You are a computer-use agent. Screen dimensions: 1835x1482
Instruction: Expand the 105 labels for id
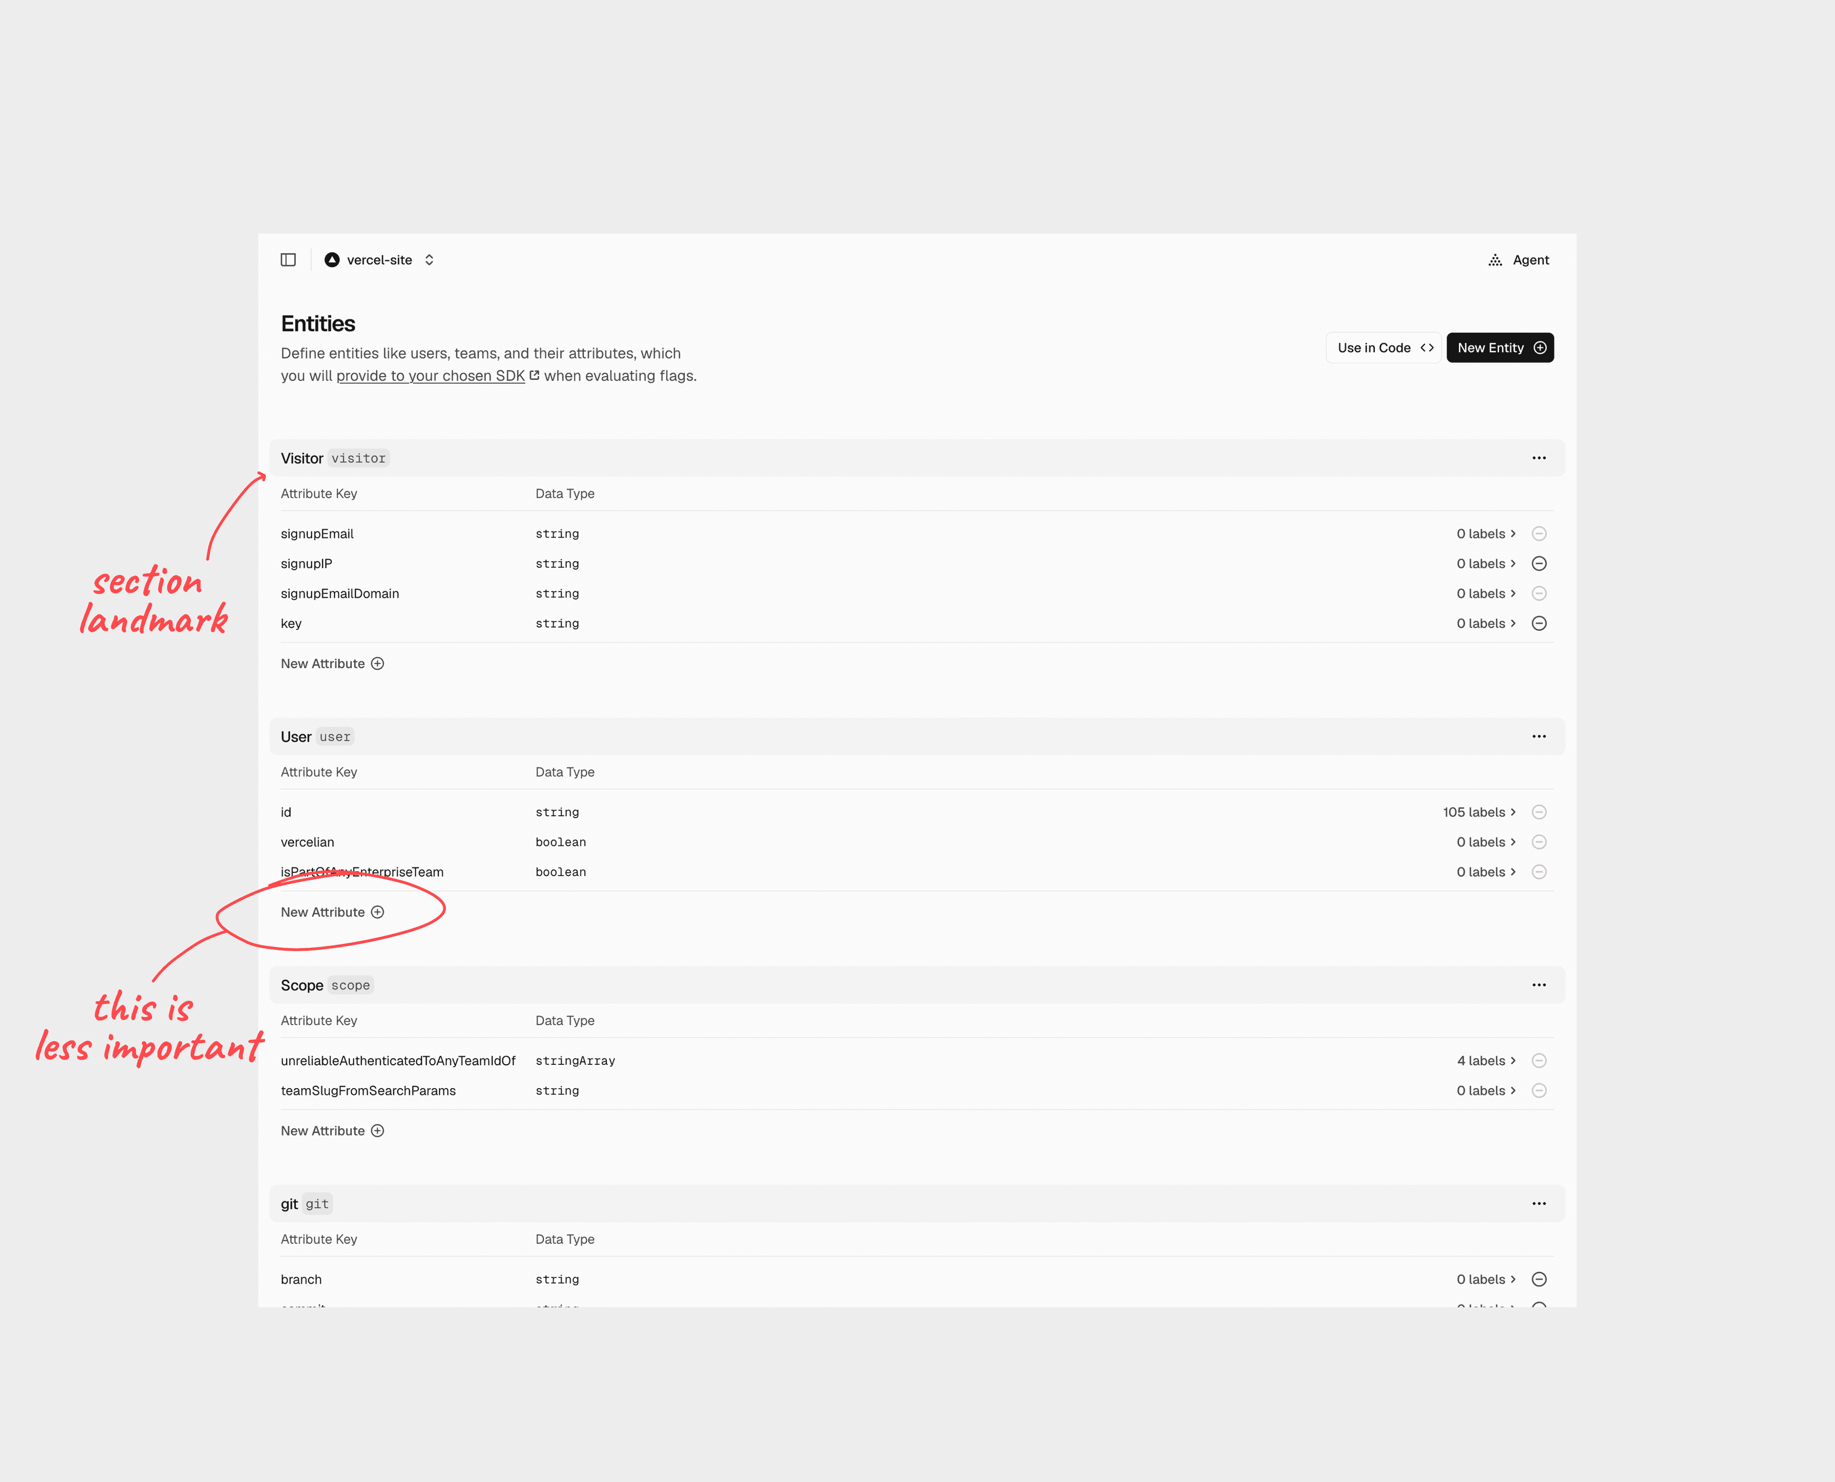tap(1479, 812)
